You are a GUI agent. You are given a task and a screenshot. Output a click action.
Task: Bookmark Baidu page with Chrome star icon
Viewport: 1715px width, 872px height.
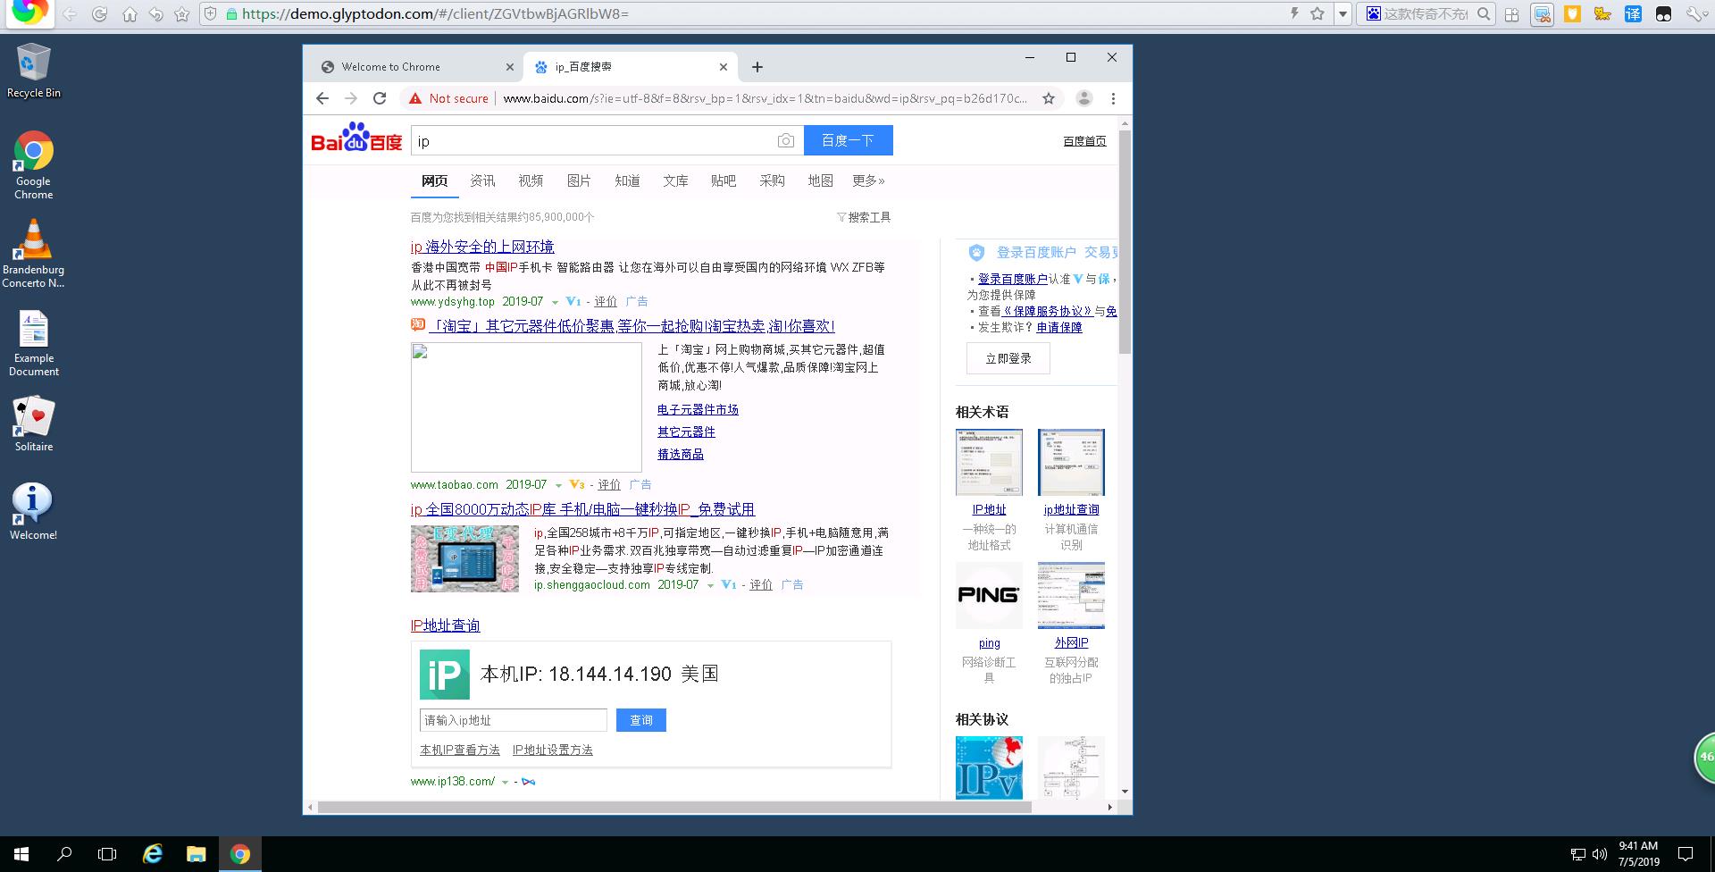coord(1049,98)
